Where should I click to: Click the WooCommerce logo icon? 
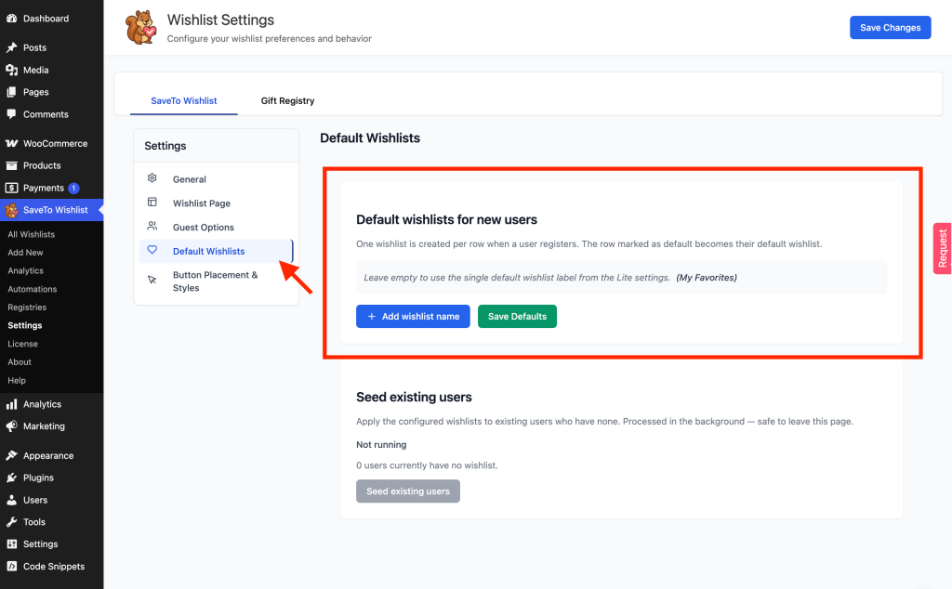(x=11, y=144)
